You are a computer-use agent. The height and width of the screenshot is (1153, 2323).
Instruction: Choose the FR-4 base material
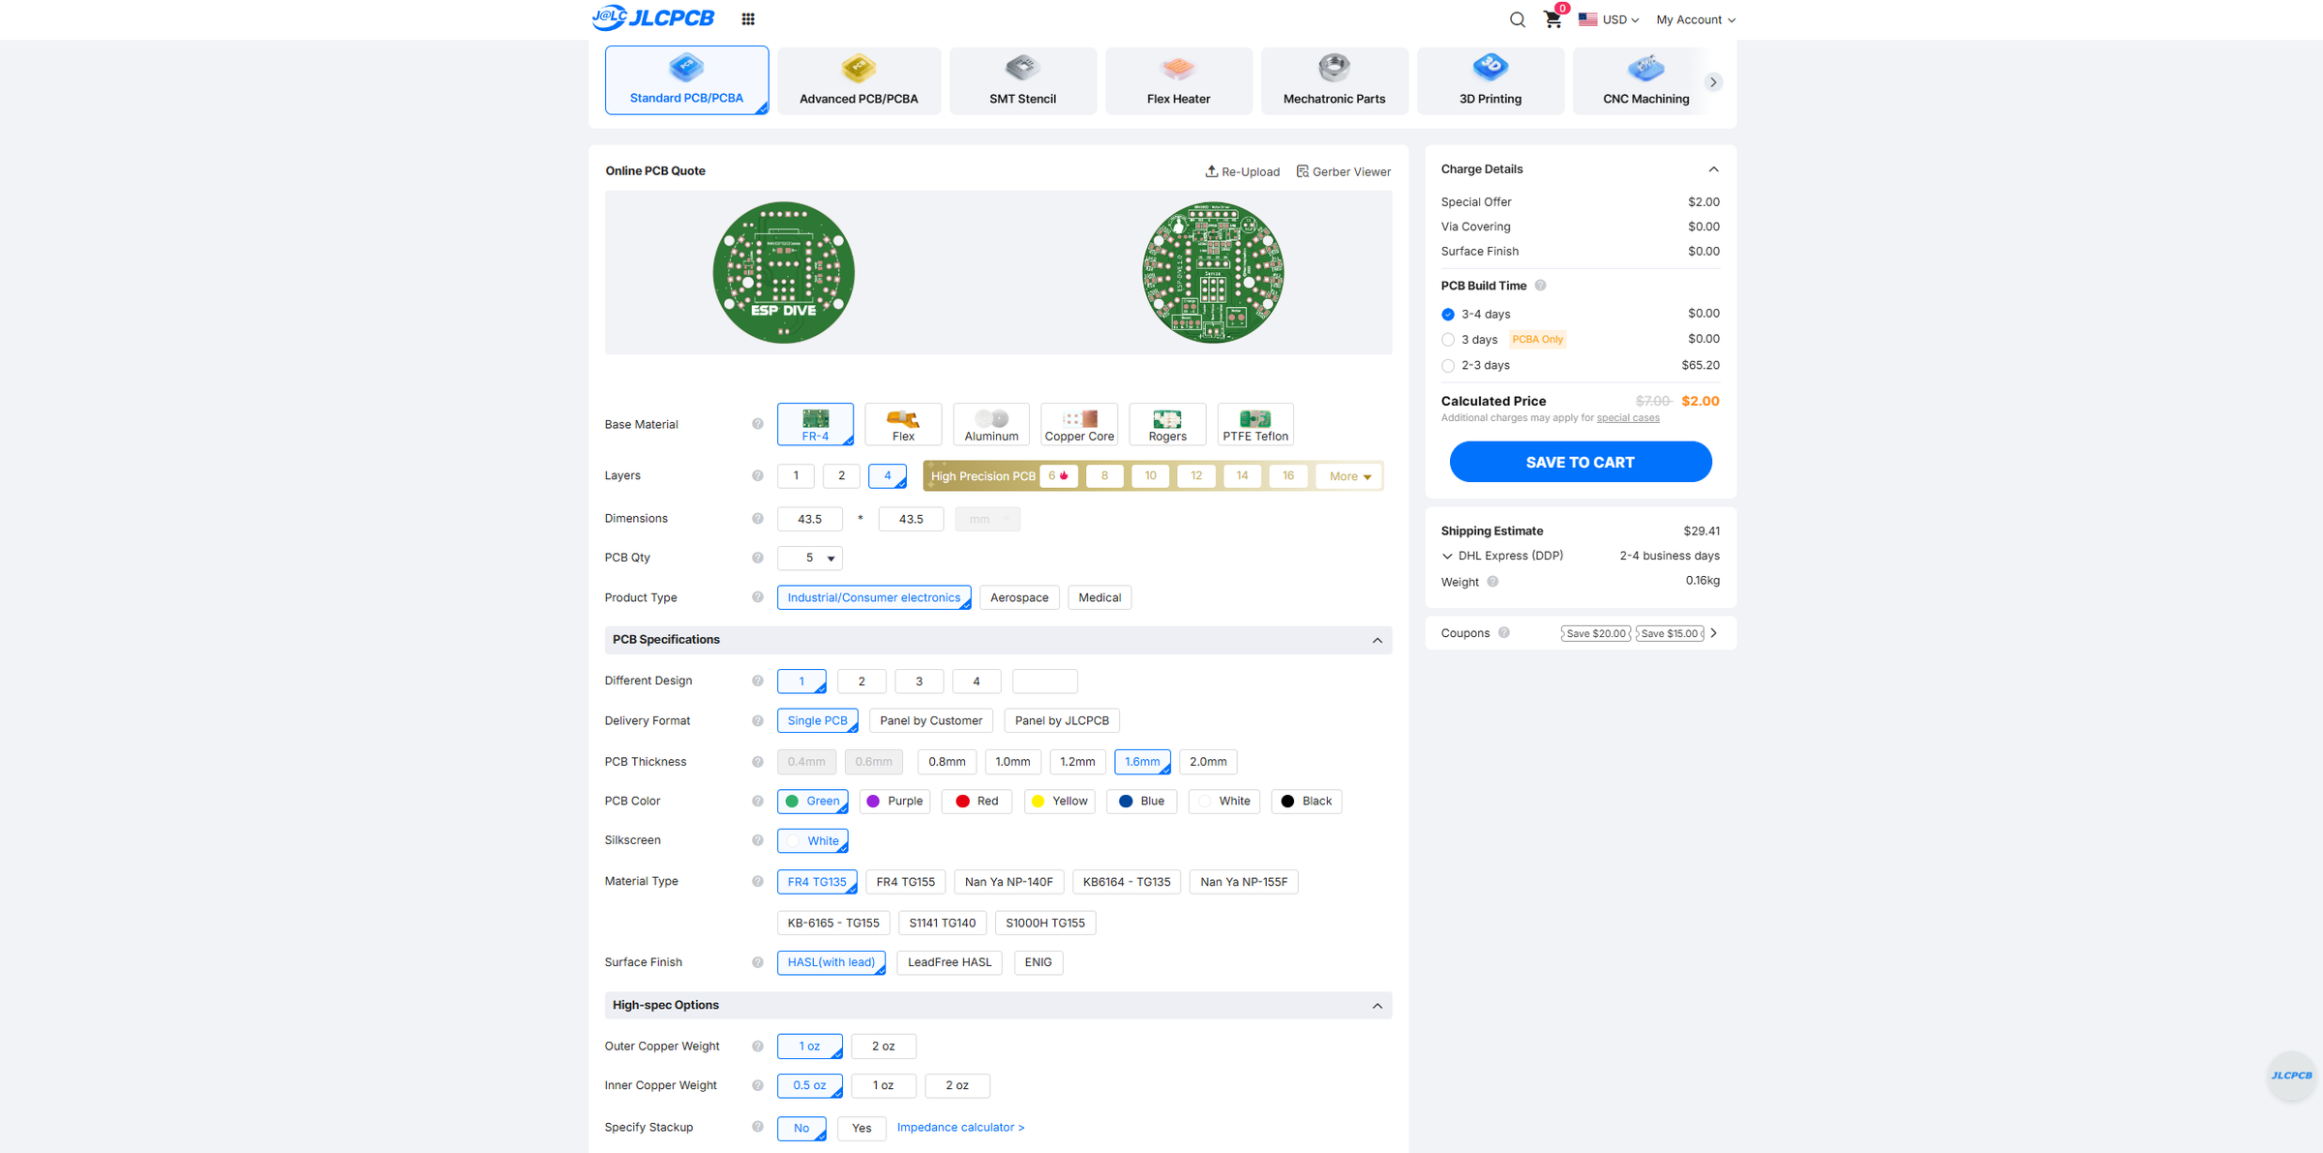tap(815, 424)
